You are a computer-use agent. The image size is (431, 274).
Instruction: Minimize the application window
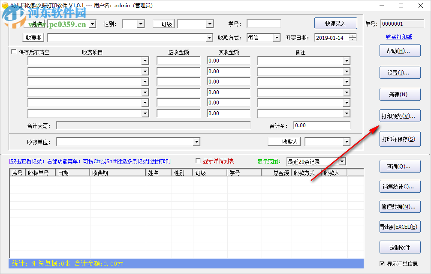382,6
